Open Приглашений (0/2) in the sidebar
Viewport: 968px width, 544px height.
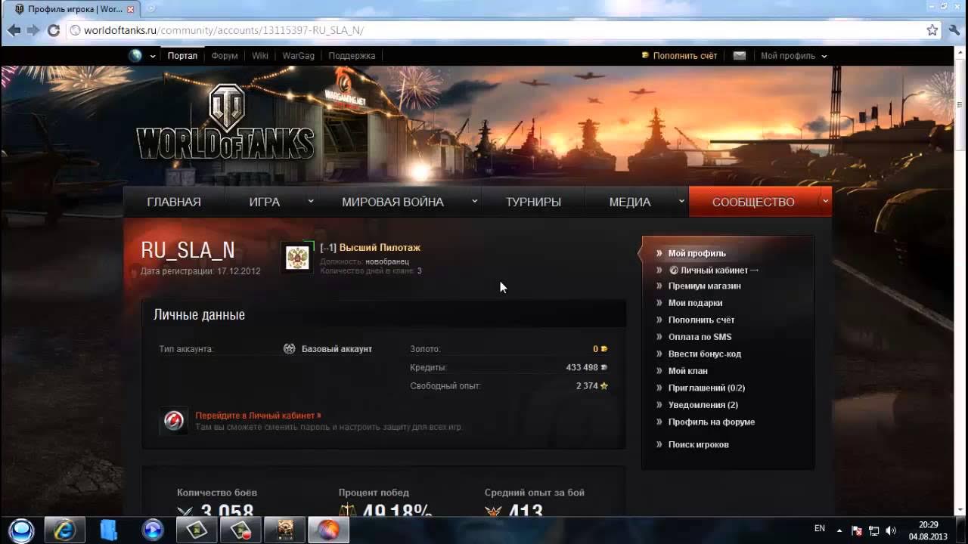(x=706, y=388)
